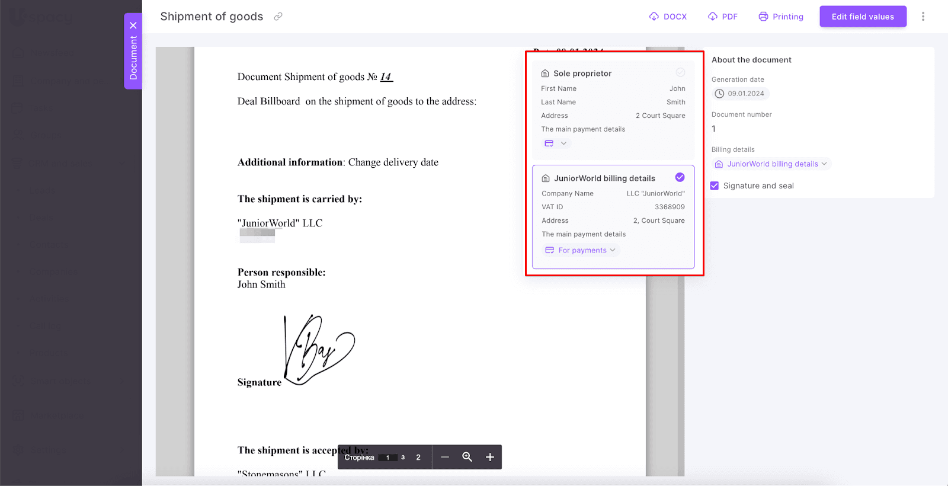Image resolution: width=948 pixels, height=486 pixels.
Task: Click the checked circle on JuniorWorld billing details card
Action: tap(680, 177)
